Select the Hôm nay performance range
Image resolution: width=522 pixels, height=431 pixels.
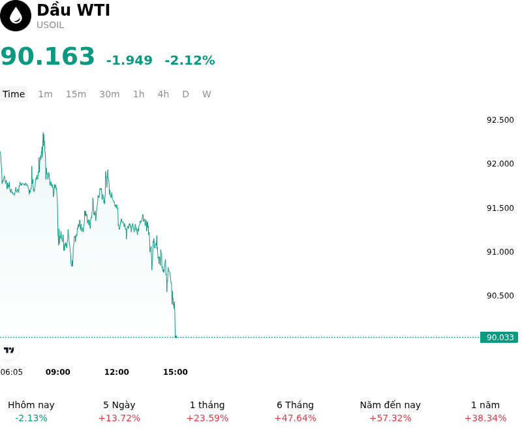[x=31, y=411]
